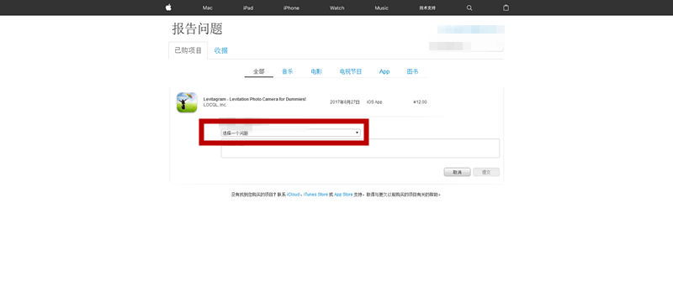This screenshot has width=673, height=302.
Task: Open the search magnifier icon
Action: pyautogui.click(x=469, y=8)
